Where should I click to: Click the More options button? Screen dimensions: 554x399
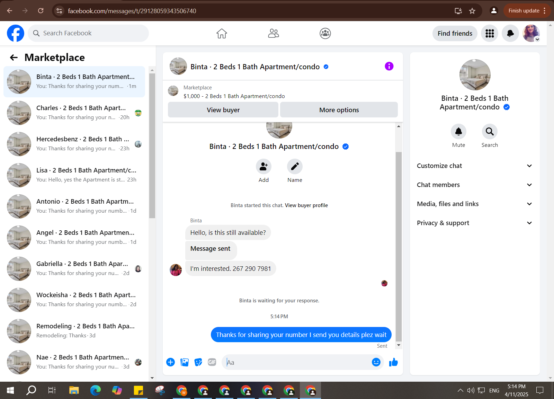click(339, 110)
